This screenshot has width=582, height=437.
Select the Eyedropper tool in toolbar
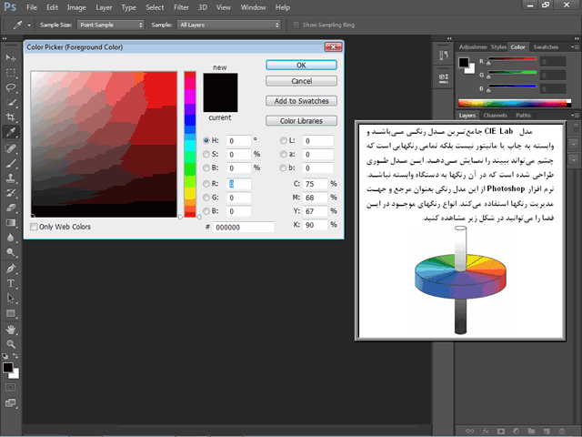[x=11, y=132]
